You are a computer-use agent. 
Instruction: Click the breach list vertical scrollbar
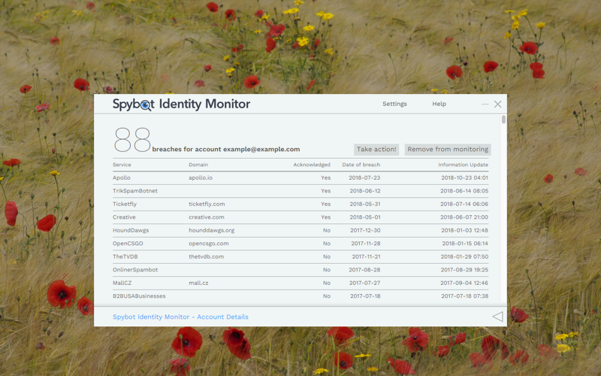click(503, 120)
